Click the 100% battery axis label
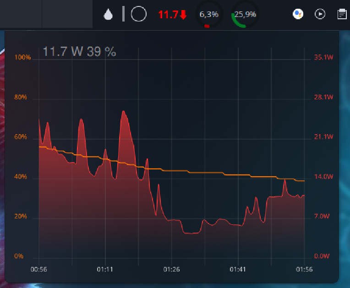This screenshot has width=350, height=288. click(22, 57)
